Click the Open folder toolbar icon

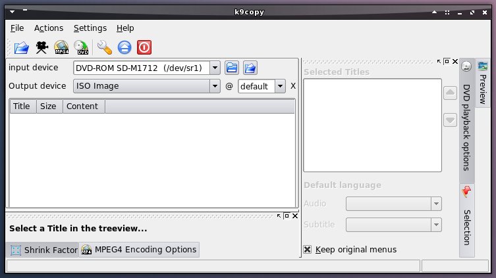[21, 48]
